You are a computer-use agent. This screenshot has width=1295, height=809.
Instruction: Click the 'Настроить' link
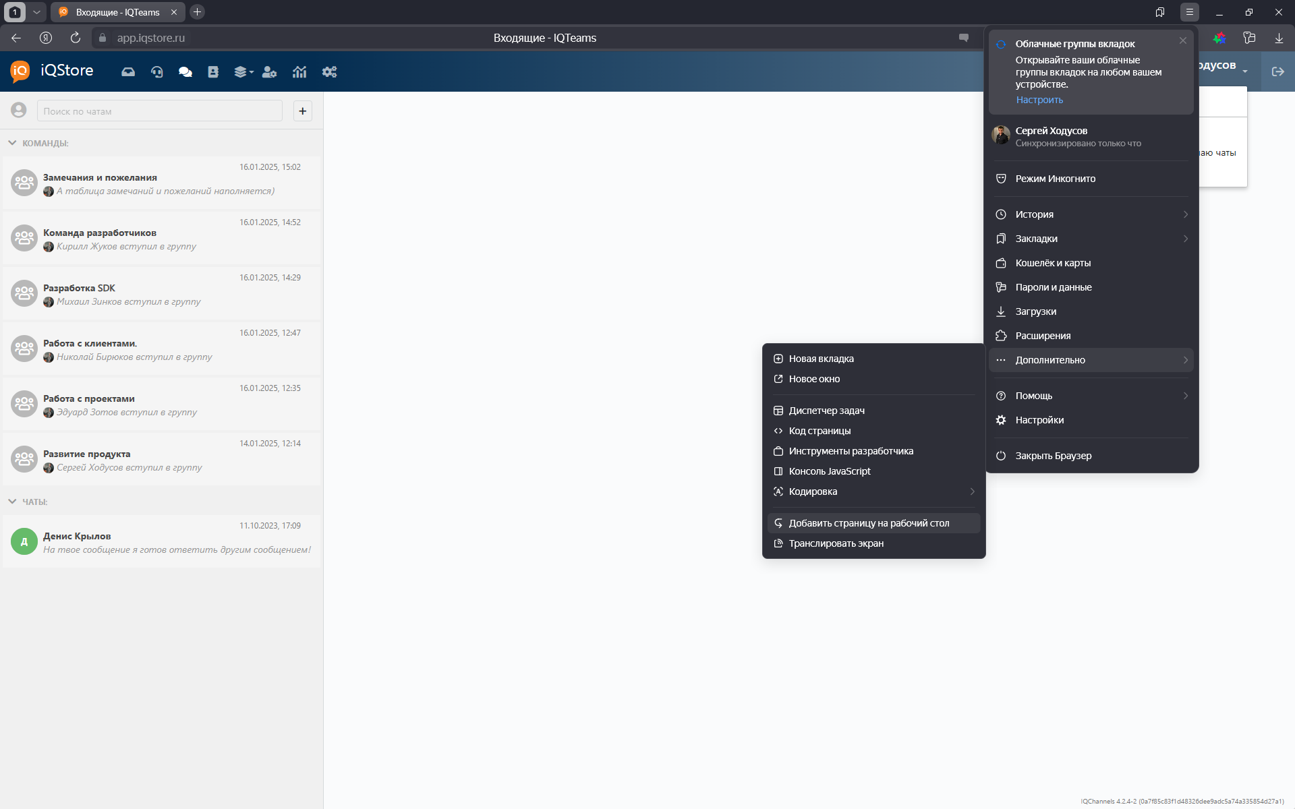pos(1039,100)
